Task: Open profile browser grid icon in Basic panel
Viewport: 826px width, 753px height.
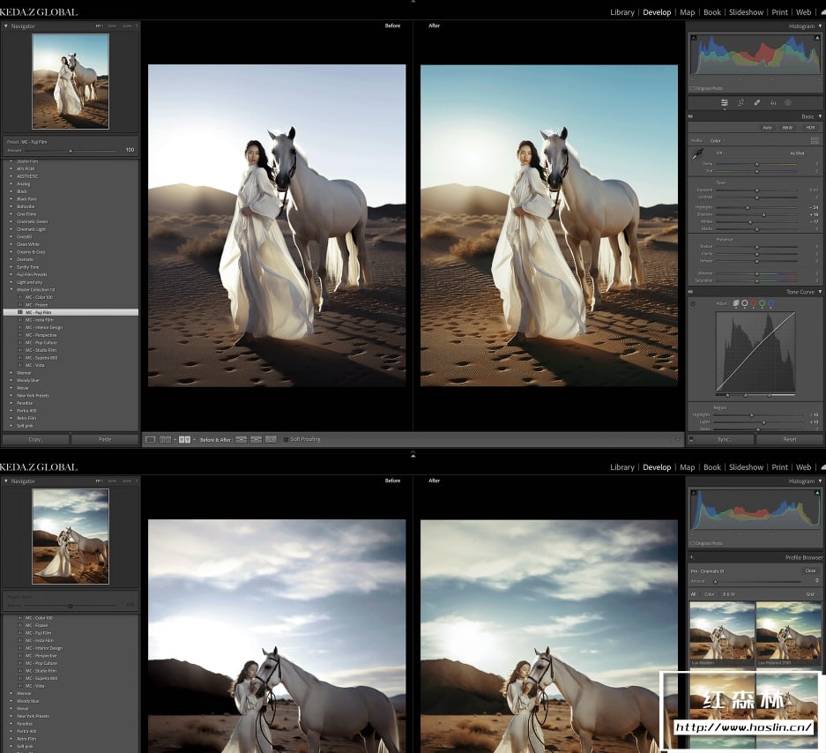Action: click(x=815, y=140)
